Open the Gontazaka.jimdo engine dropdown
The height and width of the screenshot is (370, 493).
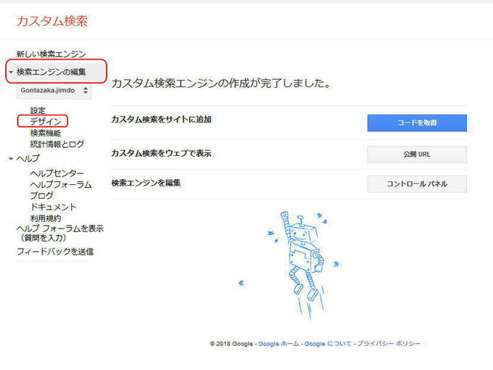click(54, 91)
